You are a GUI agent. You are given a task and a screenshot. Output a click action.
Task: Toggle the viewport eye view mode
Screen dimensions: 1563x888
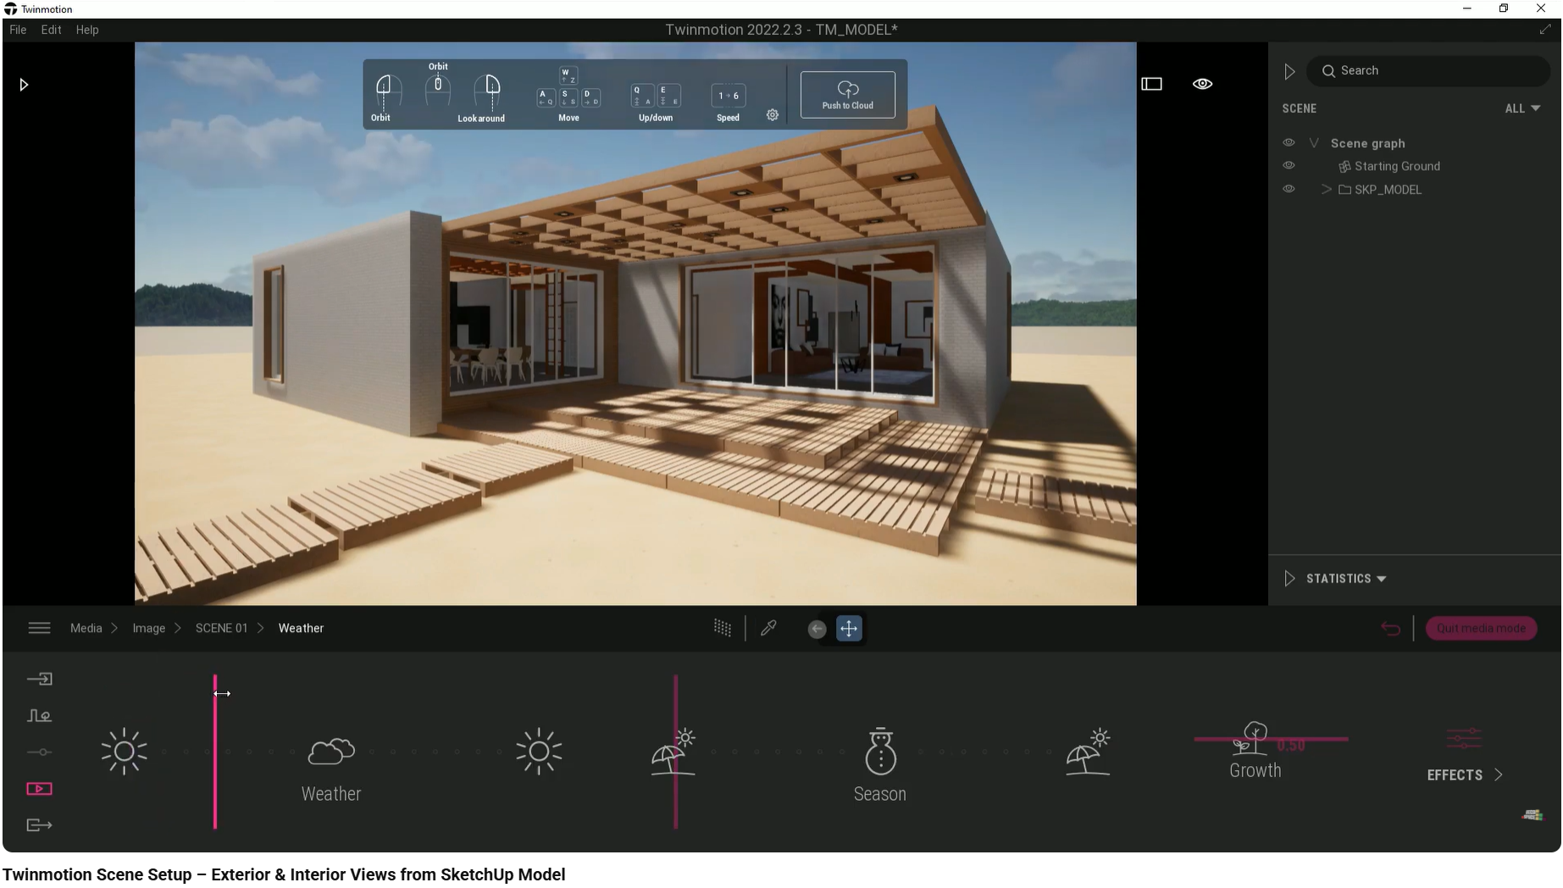tap(1202, 84)
